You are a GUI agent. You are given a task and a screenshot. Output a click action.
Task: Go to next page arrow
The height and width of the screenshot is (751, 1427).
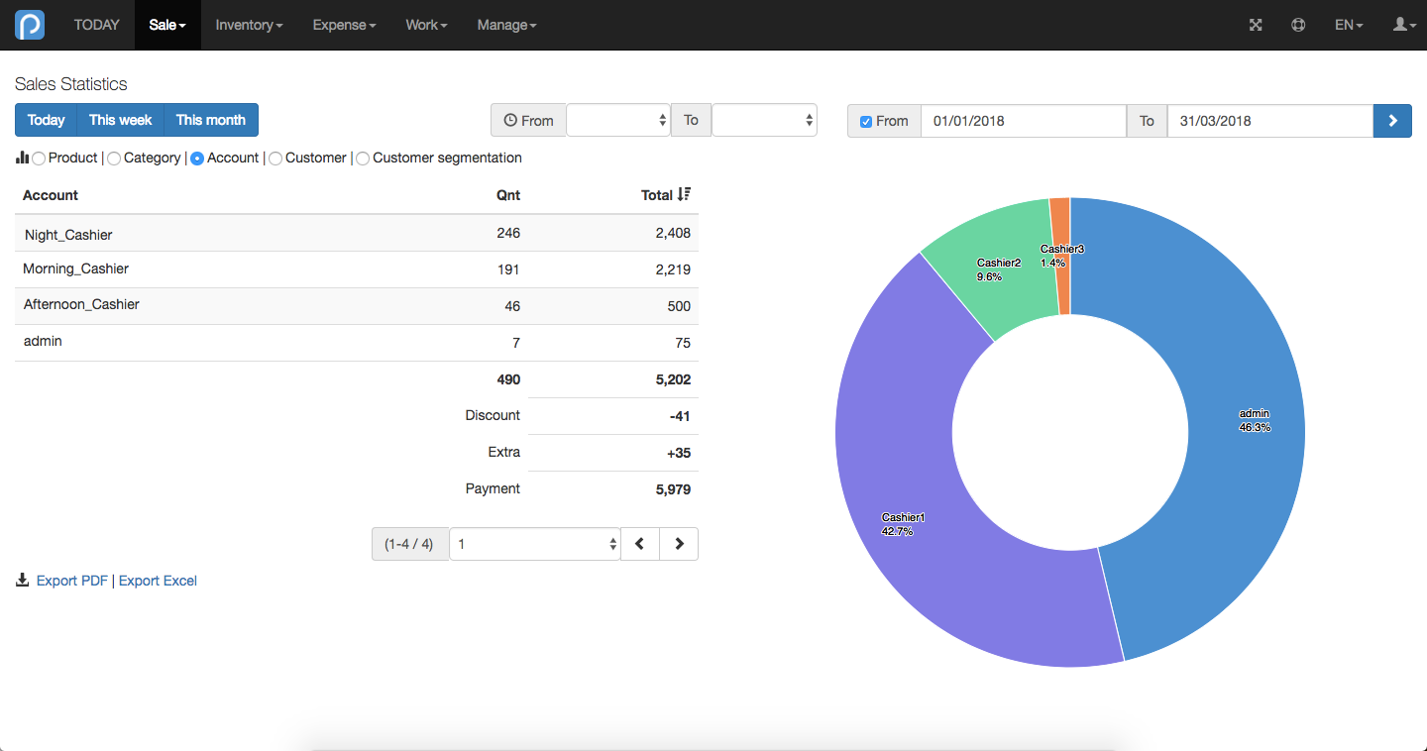(679, 544)
